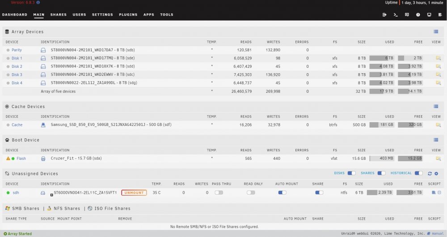Viewport: 447px width, 237px height.
Task: Switch to the PLUGINS tab
Action: [x=128, y=15]
